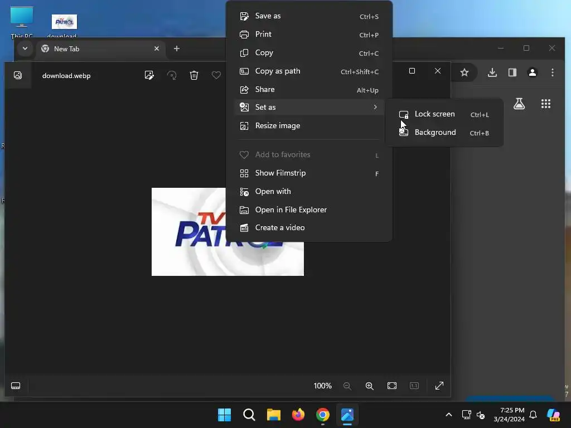
Task: Select Print in the context menu
Action: coord(309,34)
